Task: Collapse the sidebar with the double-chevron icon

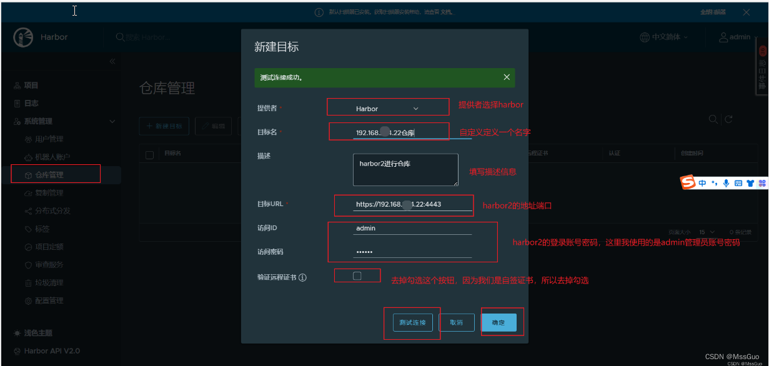Action: coord(112,61)
